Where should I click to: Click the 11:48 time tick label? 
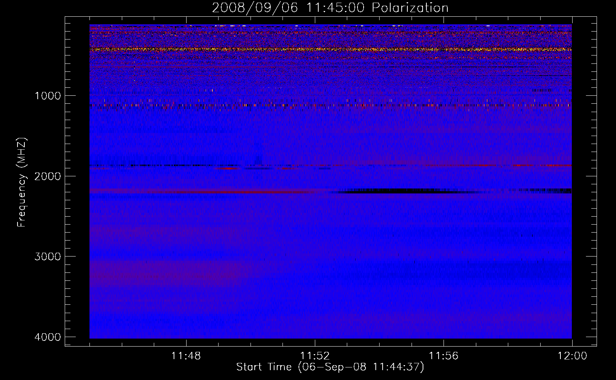186,356
